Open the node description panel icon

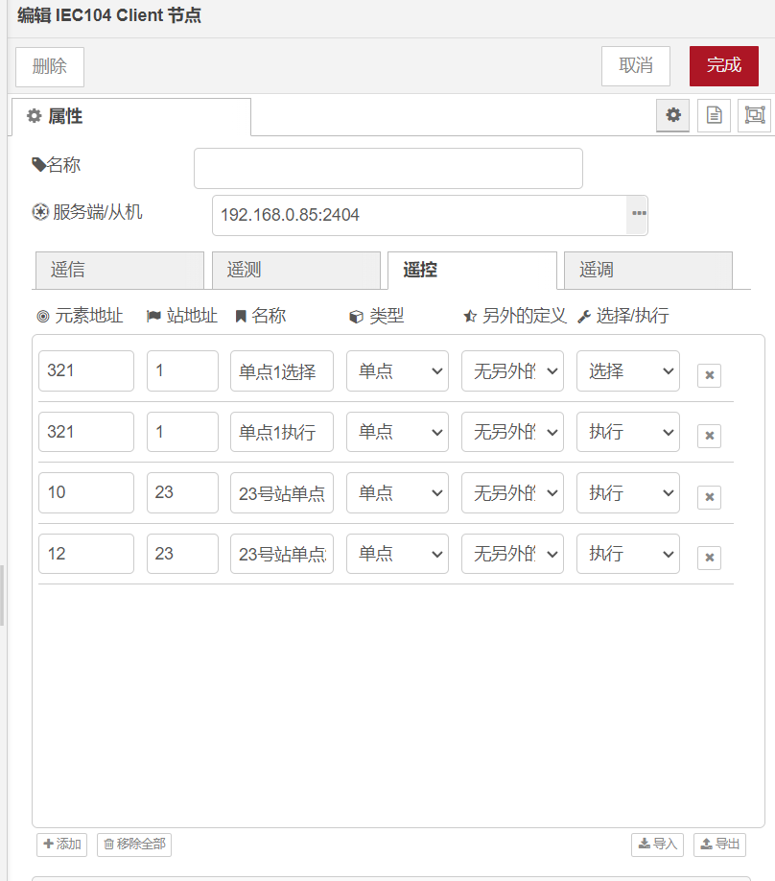tap(713, 115)
